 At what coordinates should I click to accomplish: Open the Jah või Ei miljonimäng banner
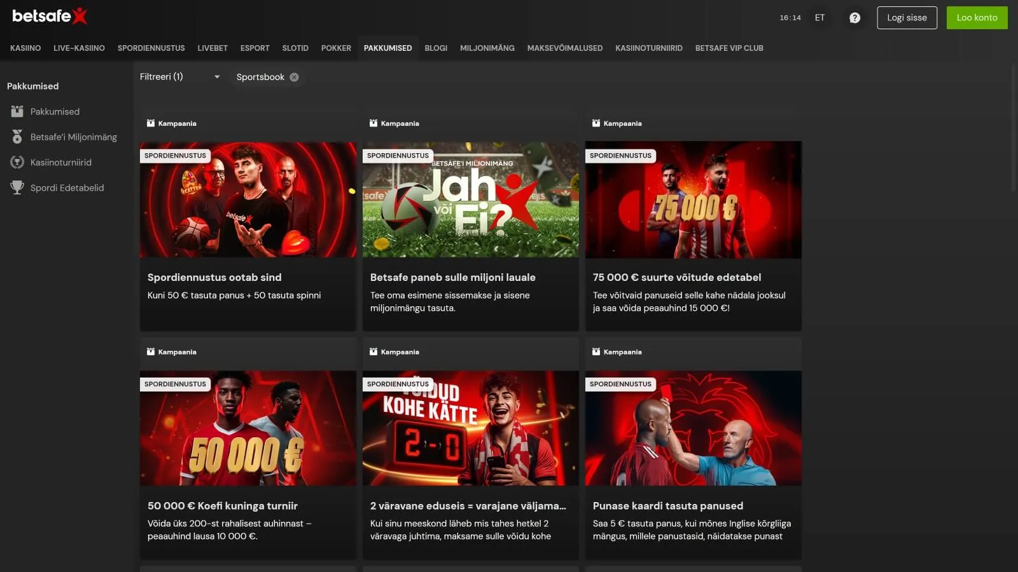coord(470,200)
